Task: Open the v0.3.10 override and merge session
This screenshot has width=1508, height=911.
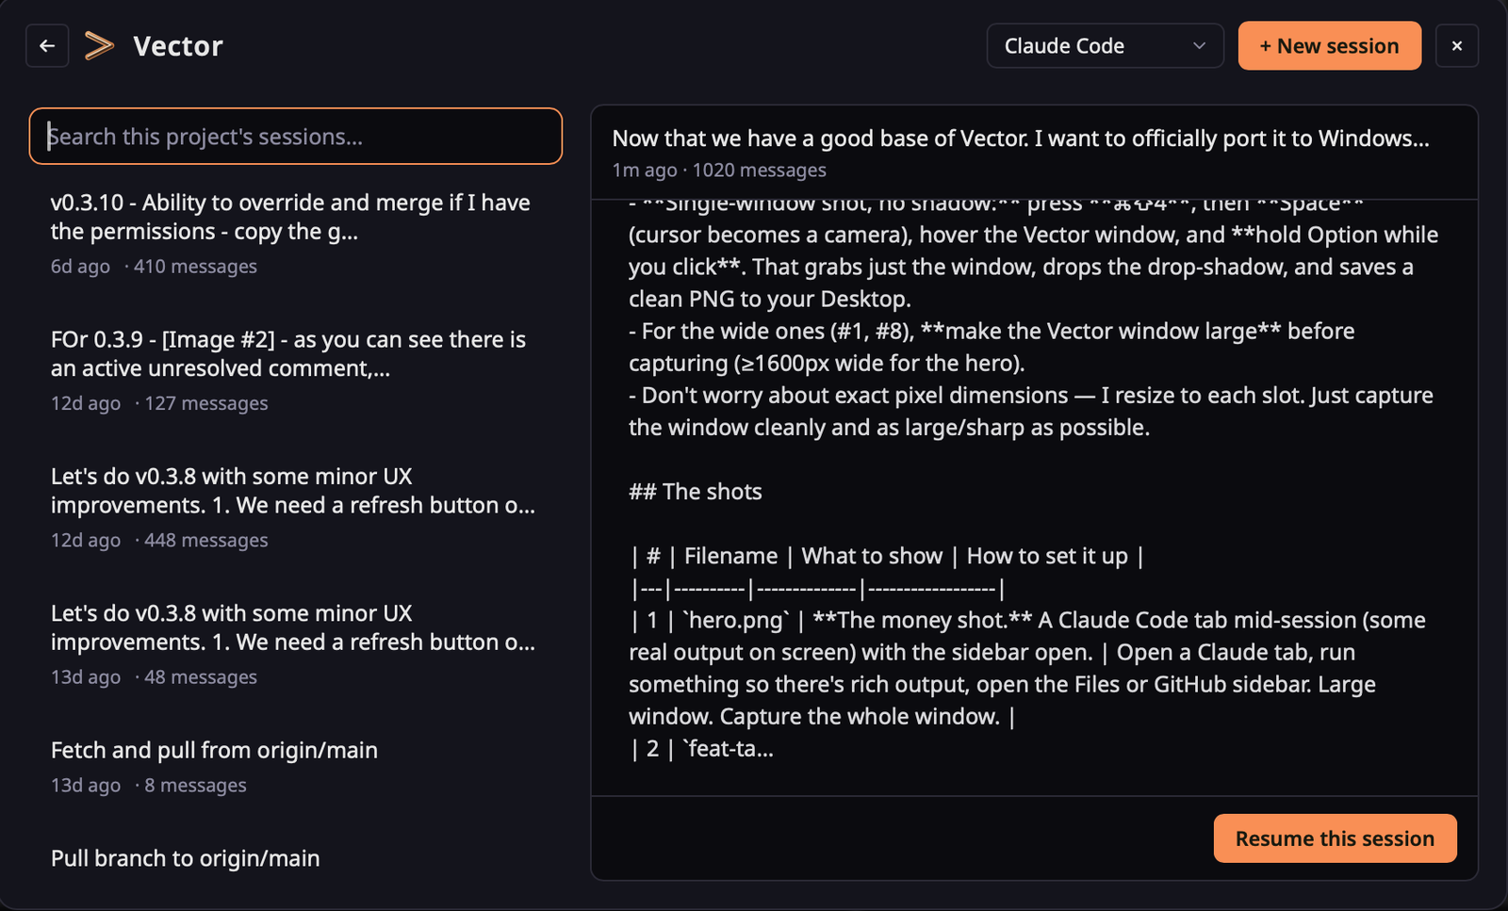Action: point(295,234)
